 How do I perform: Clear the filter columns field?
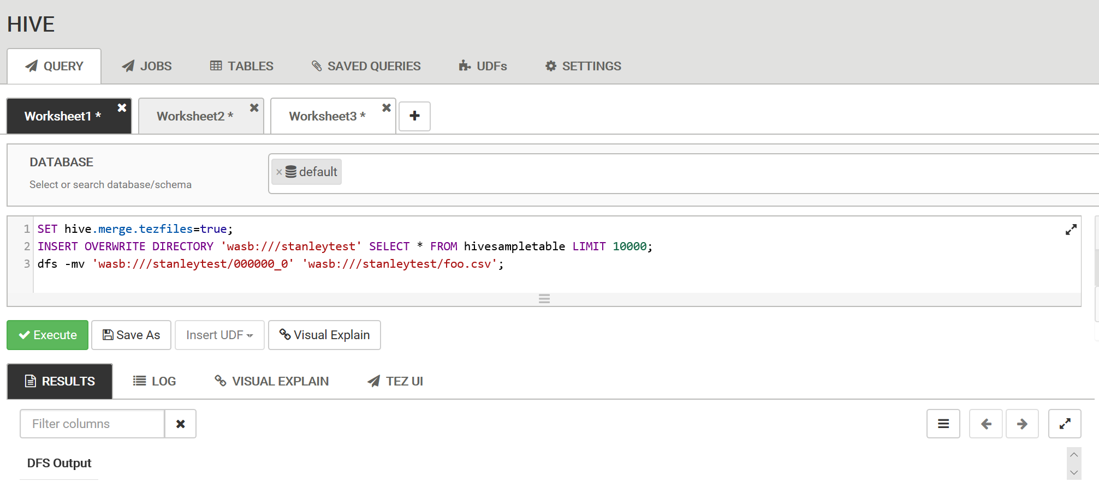point(181,424)
